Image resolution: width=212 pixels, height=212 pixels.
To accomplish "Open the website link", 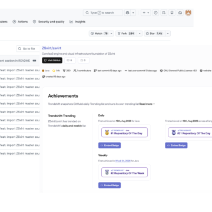I will (206, 71).
